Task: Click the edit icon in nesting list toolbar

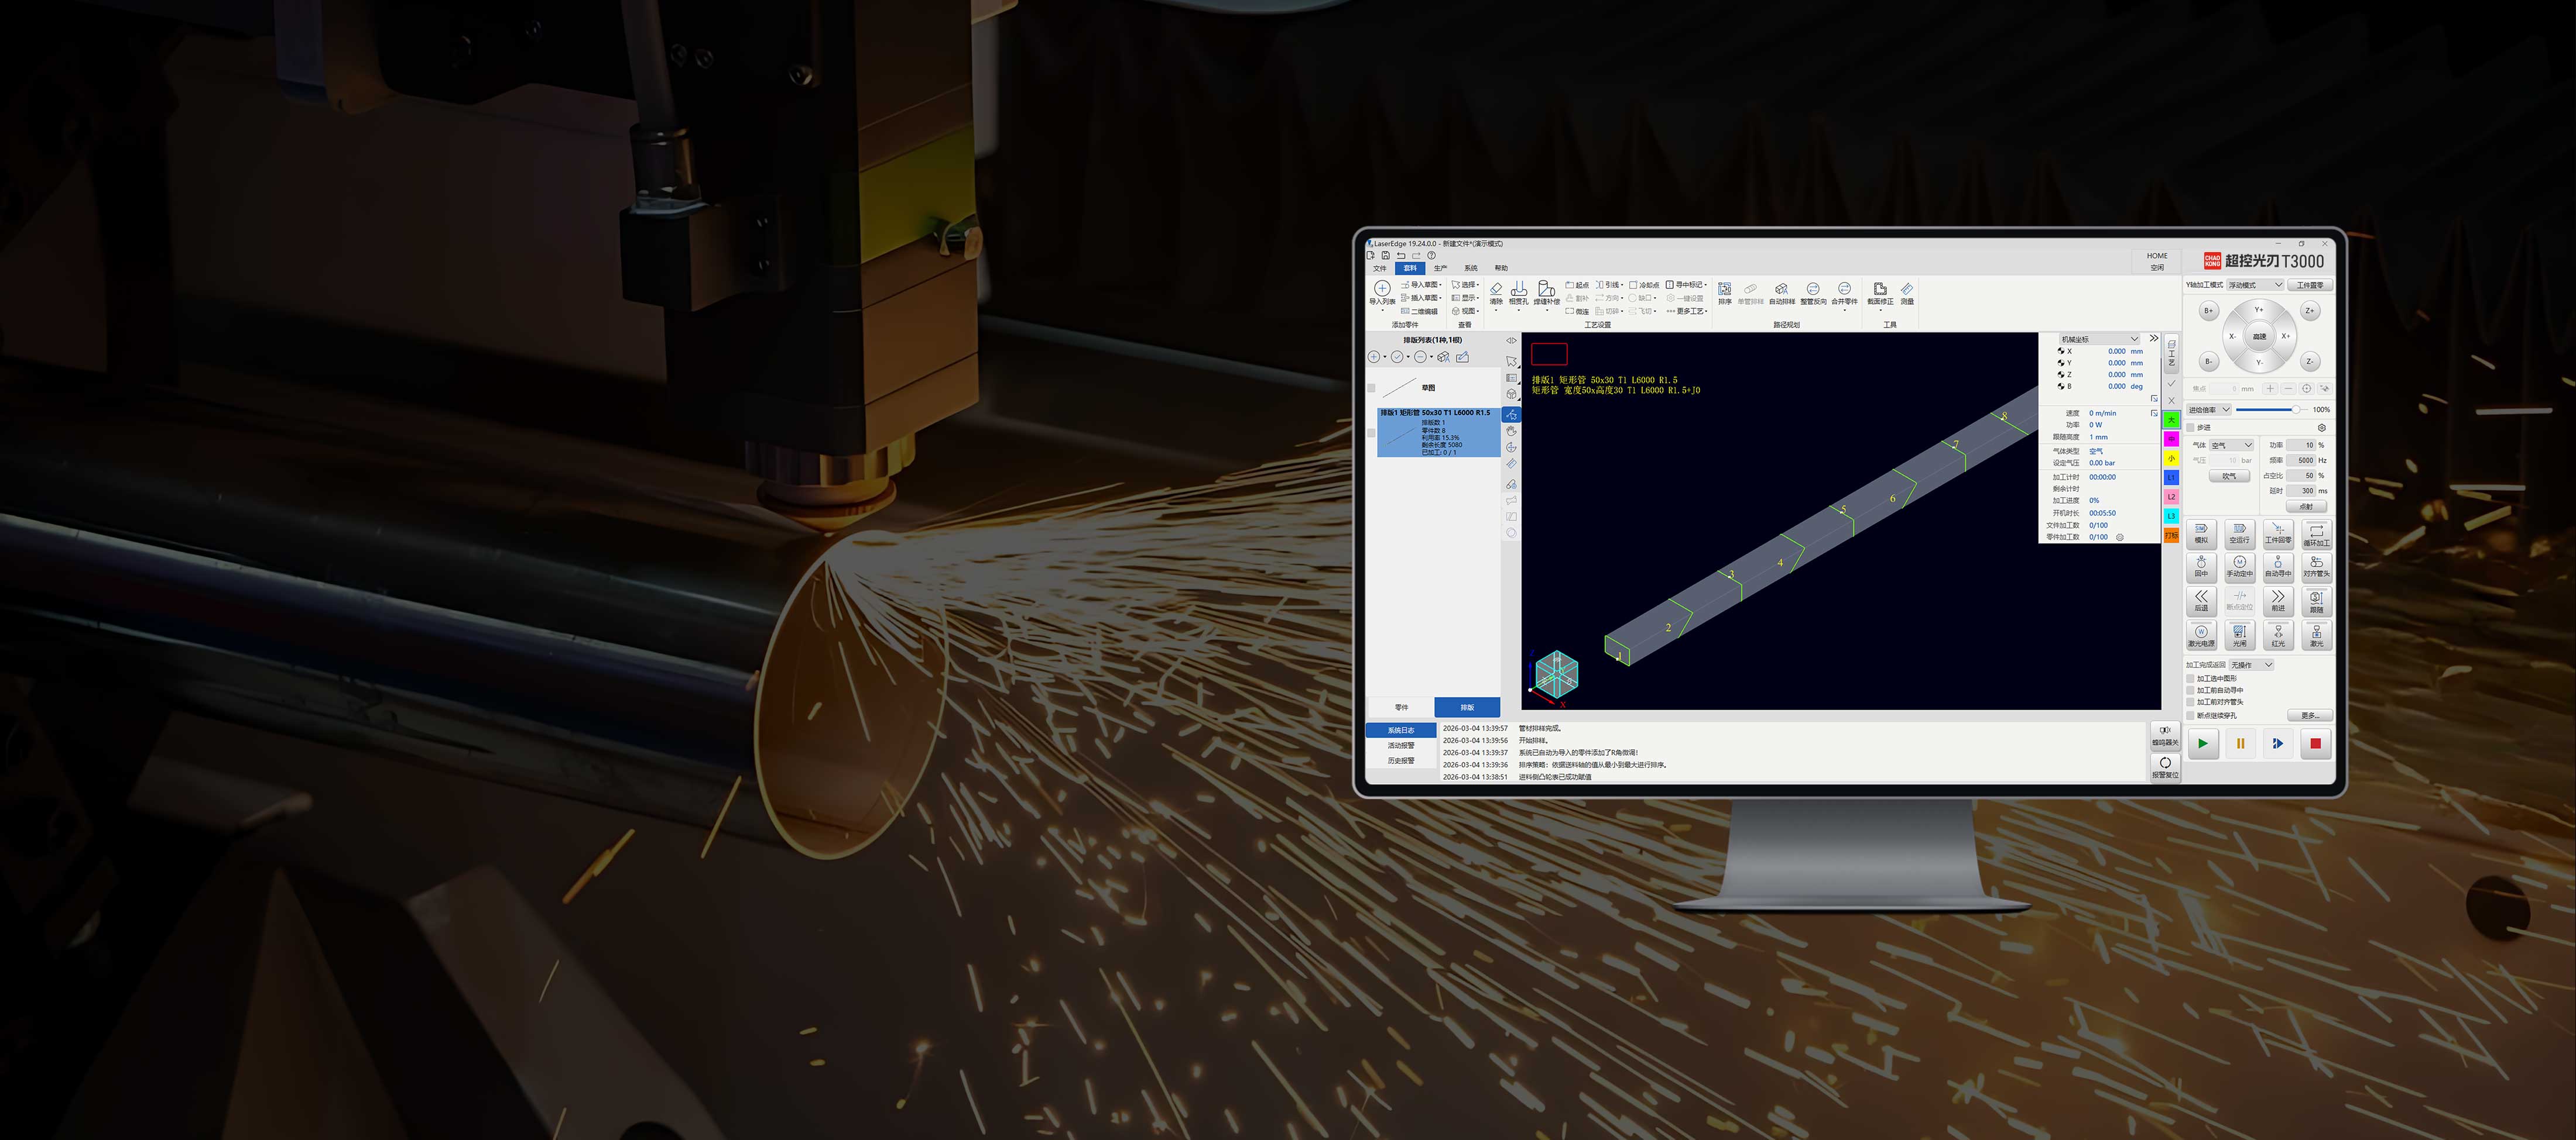Action: click(1463, 357)
